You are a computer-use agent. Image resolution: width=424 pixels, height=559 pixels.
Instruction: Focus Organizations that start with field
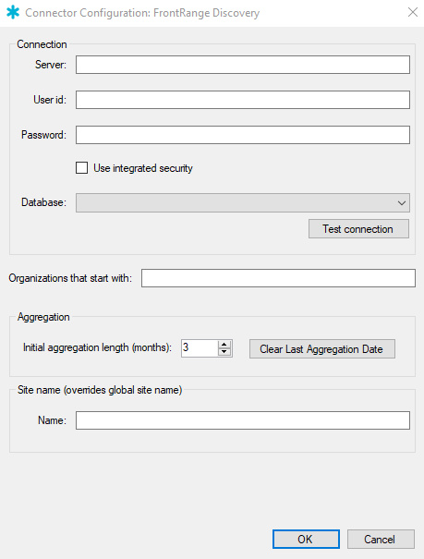[278, 278]
